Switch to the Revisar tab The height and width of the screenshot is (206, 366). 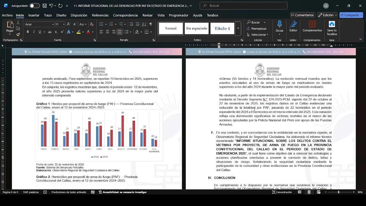(148, 15)
